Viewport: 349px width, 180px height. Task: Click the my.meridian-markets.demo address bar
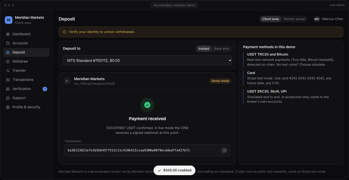coord(174,5)
